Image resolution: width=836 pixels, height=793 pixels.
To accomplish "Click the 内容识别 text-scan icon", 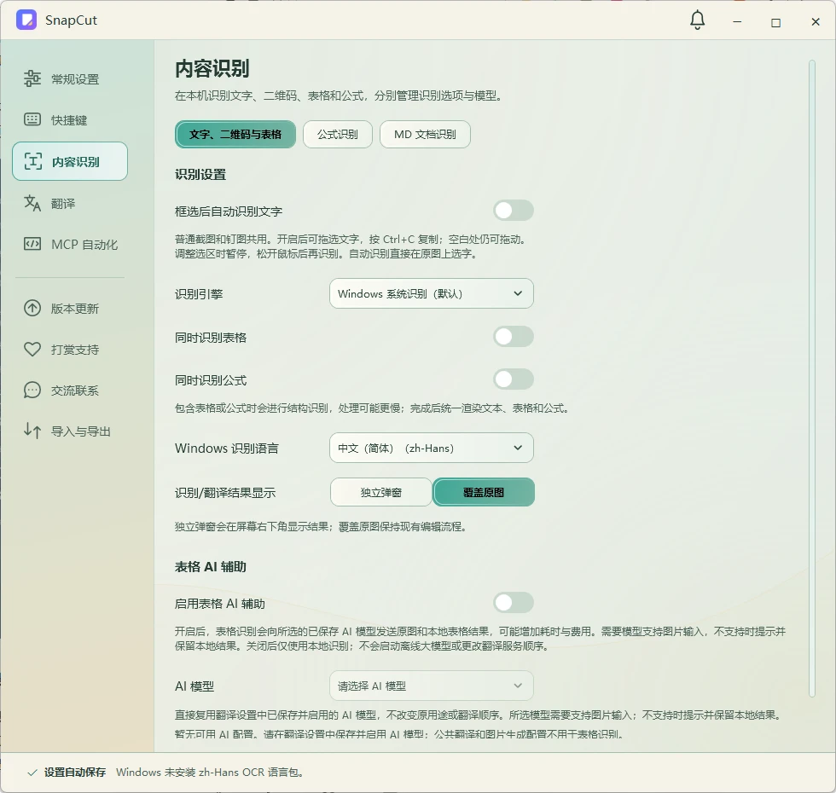I will (x=32, y=161).
